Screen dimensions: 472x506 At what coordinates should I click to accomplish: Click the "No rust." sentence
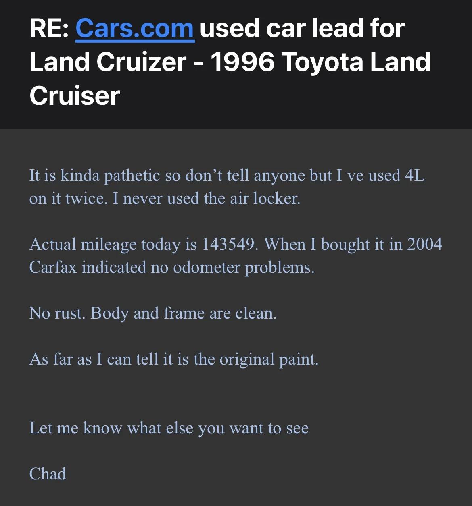pyautogui.click(x=57, y=313)
